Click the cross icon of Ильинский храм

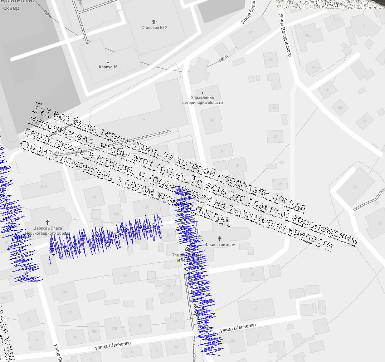coord(220,238)
